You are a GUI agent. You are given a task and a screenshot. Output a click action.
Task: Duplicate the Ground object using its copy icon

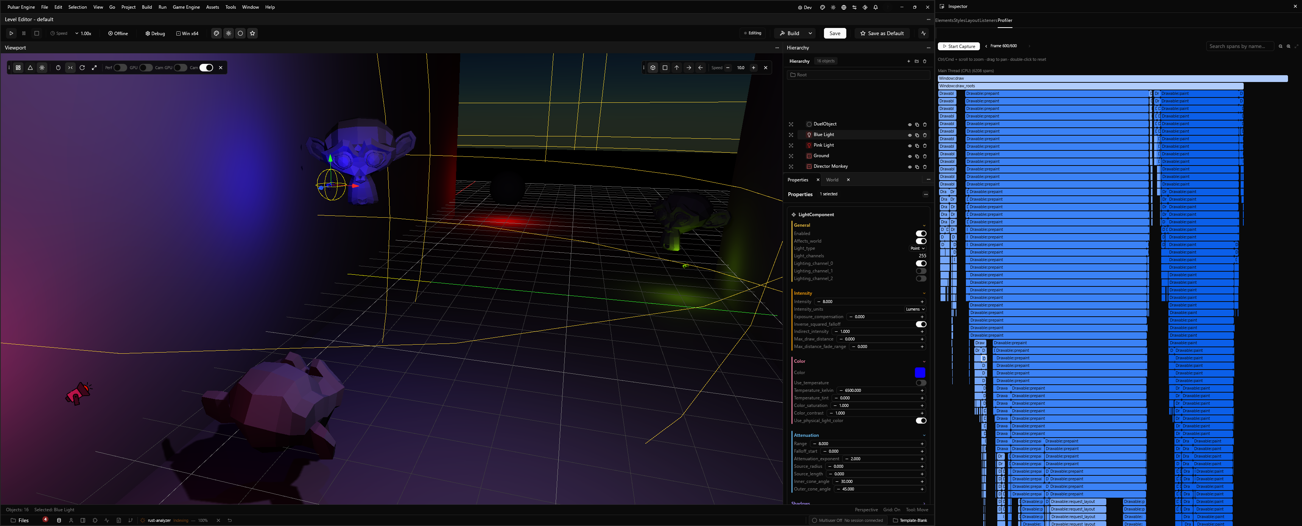pos(917,156)
